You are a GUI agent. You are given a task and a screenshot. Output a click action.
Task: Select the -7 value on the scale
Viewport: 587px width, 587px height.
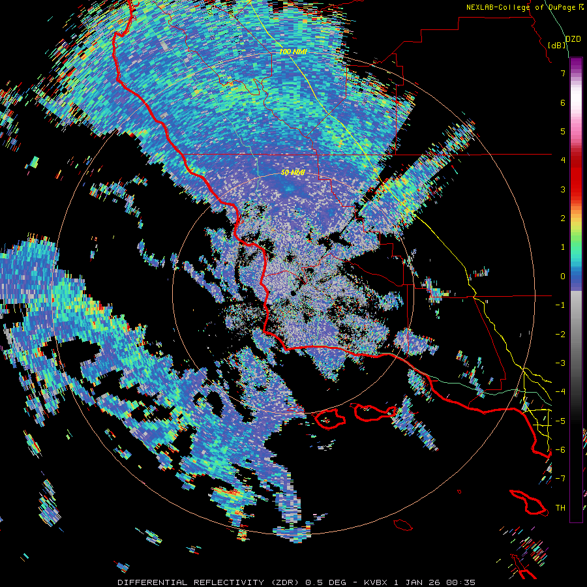click(560, 479)
